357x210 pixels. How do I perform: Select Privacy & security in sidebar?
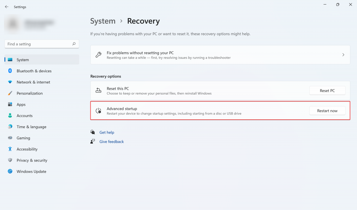tap(42, 160)
